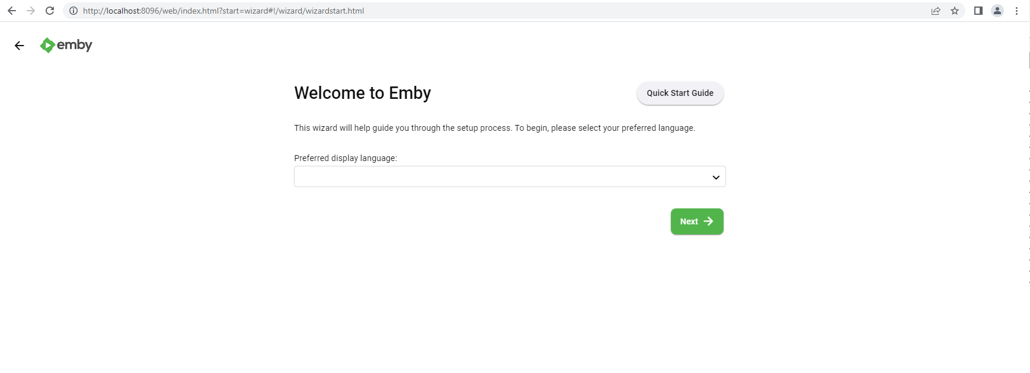Share this page icon

click(x=936, y=11)
